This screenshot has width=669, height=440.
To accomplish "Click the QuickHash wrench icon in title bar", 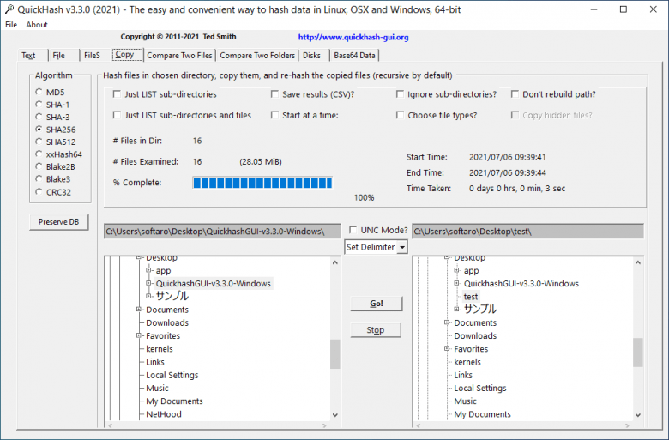I will pos(9,9).
